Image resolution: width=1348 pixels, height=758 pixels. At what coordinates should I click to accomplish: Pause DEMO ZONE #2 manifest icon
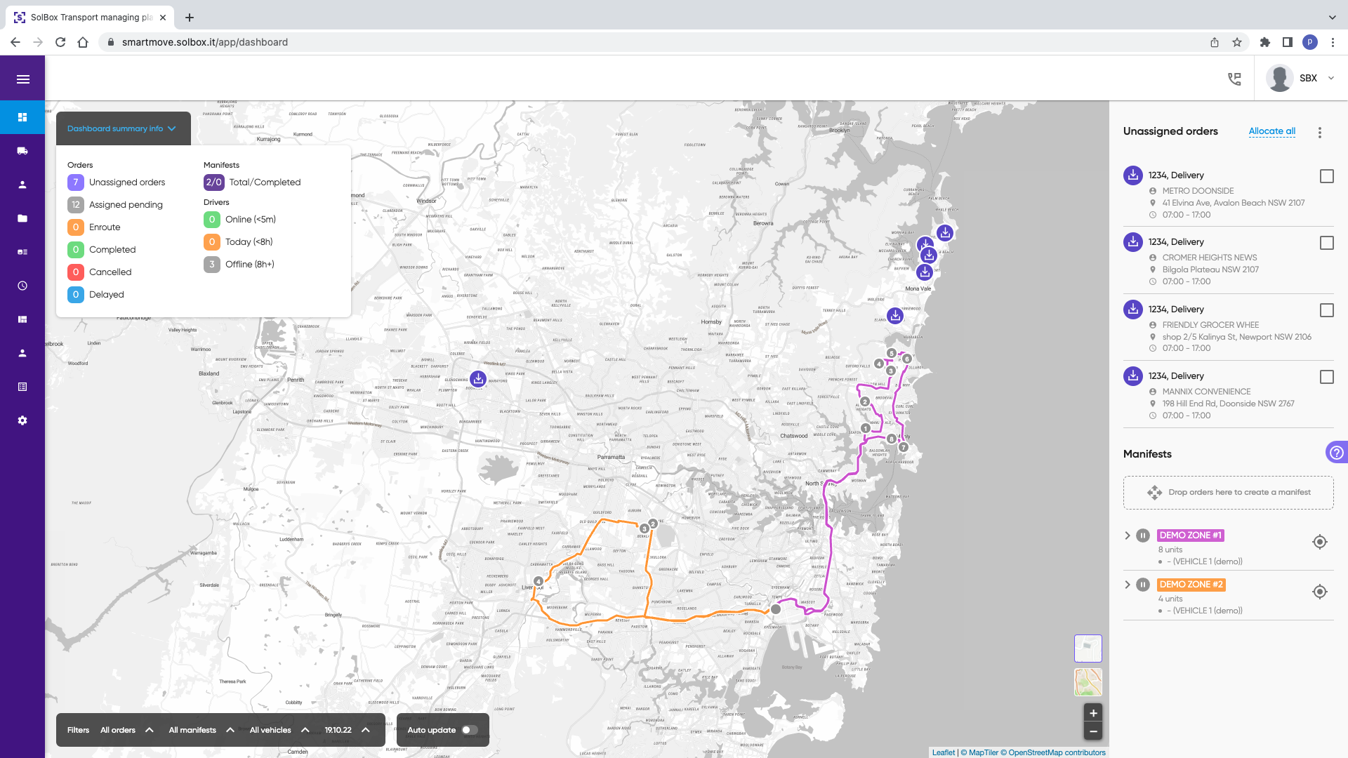click(1143, 585)
